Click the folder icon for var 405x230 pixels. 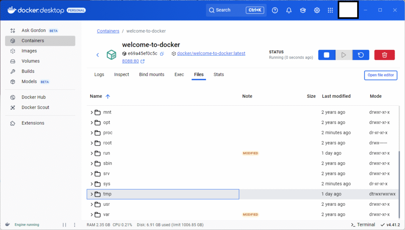pyautogui.click(x=98, y=215)
